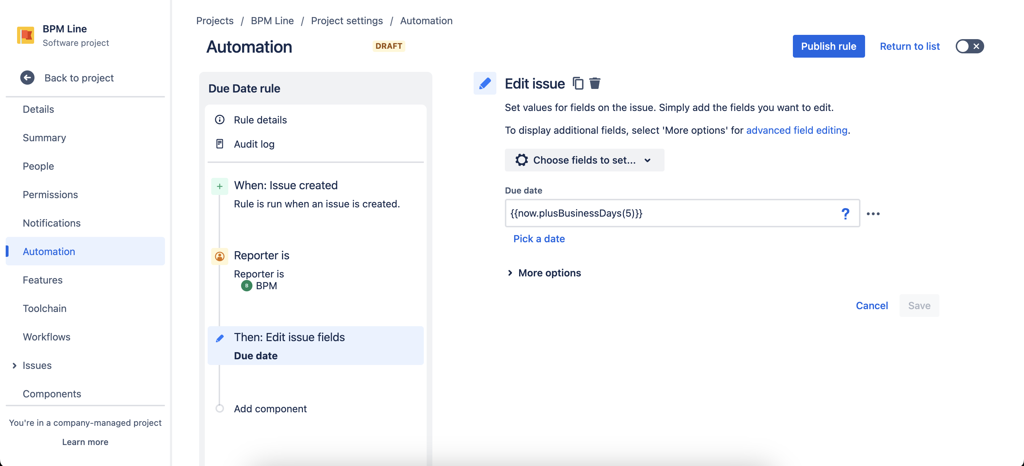Enable the rule with the toggle switch
Viewport: 1024px width, 466px height.
pos(970,47)
